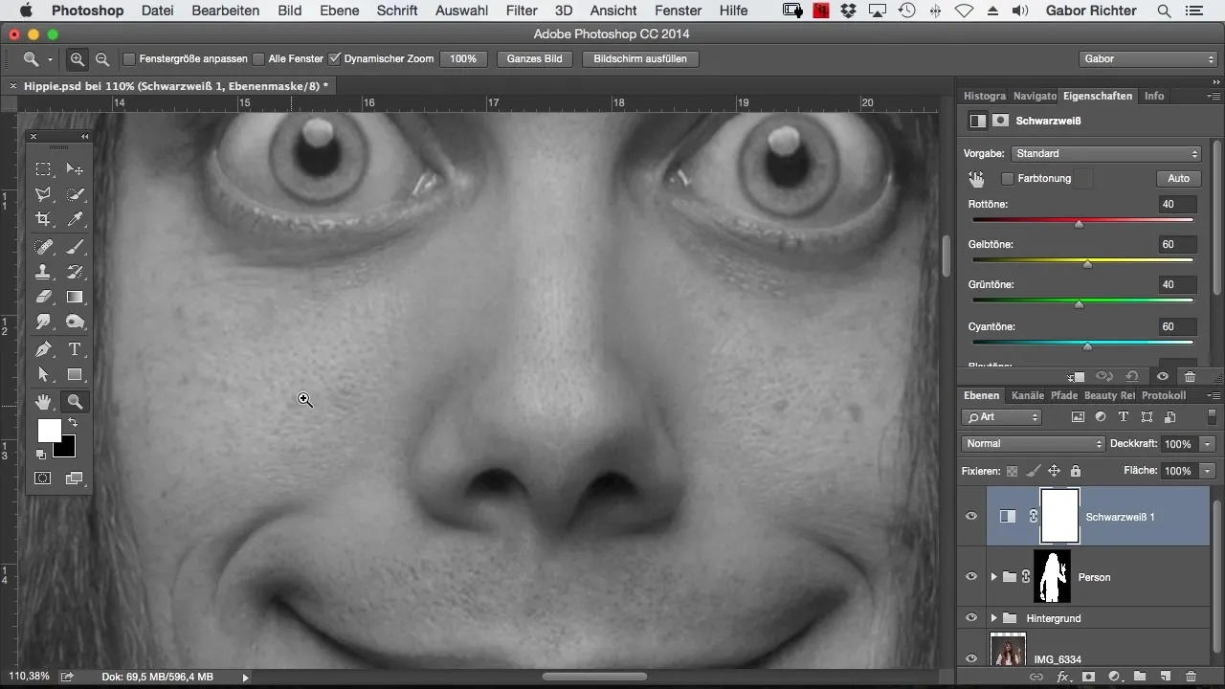This screenshot has width=1225, height=689.
Task: Open the Fläche fill slider dropdown
Action: (x=1208, y=471)
